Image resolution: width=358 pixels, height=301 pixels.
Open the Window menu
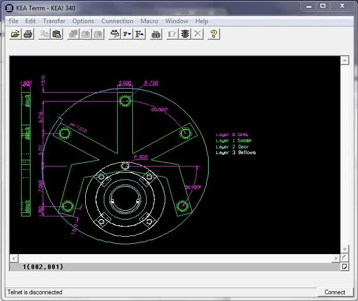click(177, 21)
